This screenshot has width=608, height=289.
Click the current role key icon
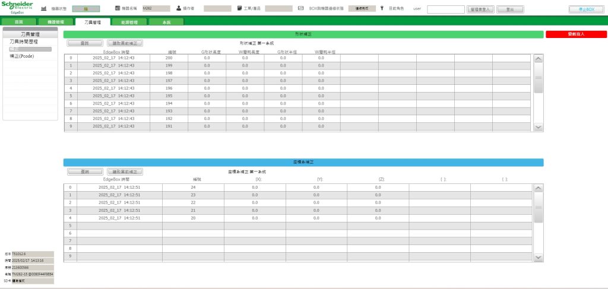[382, 8]
